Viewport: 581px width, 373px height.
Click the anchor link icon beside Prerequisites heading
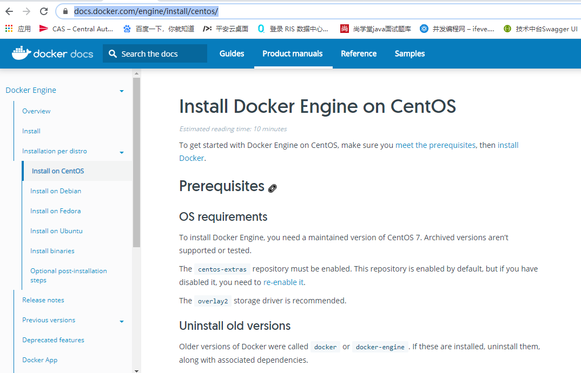click(272, 188)
